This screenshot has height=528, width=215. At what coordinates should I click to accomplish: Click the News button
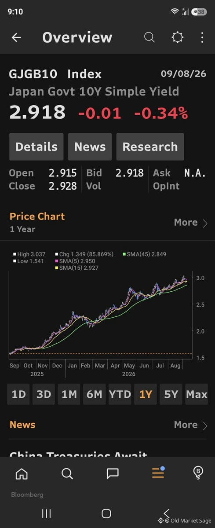coord(90,147)
